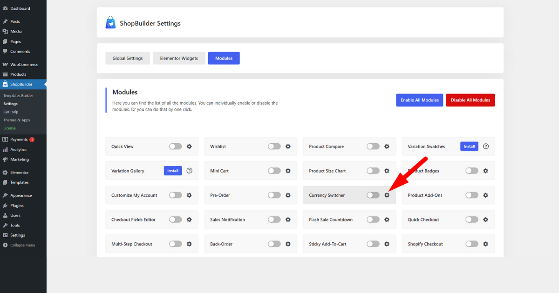Open Templates Builder submenu link
Screen dimensions: 559x293
coord(18,96)
